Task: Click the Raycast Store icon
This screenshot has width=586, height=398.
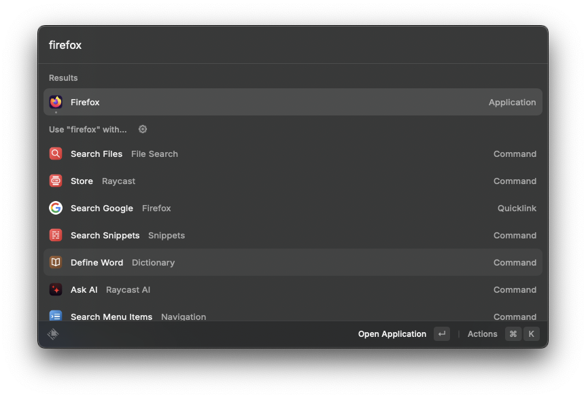Action: [56, 181]
